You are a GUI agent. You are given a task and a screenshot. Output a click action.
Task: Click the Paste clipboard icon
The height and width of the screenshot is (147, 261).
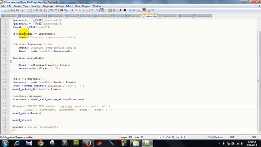point(45,10)
